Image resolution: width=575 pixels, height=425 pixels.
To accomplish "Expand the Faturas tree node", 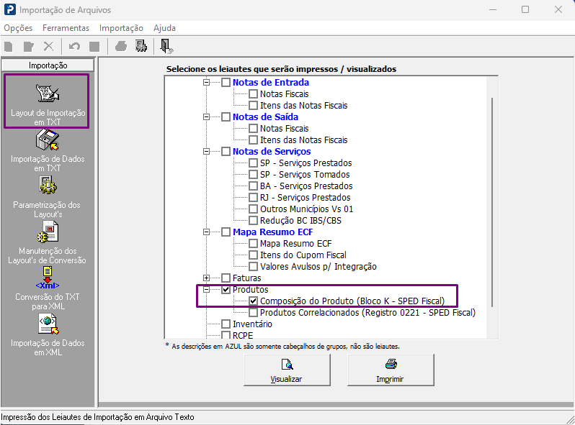I will 207,278.
